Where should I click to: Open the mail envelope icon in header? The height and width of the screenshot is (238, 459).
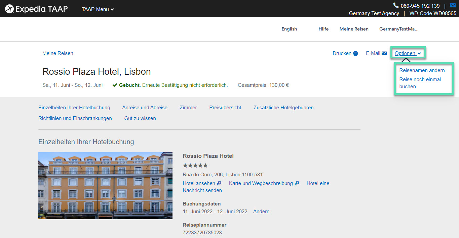[453, 5]
